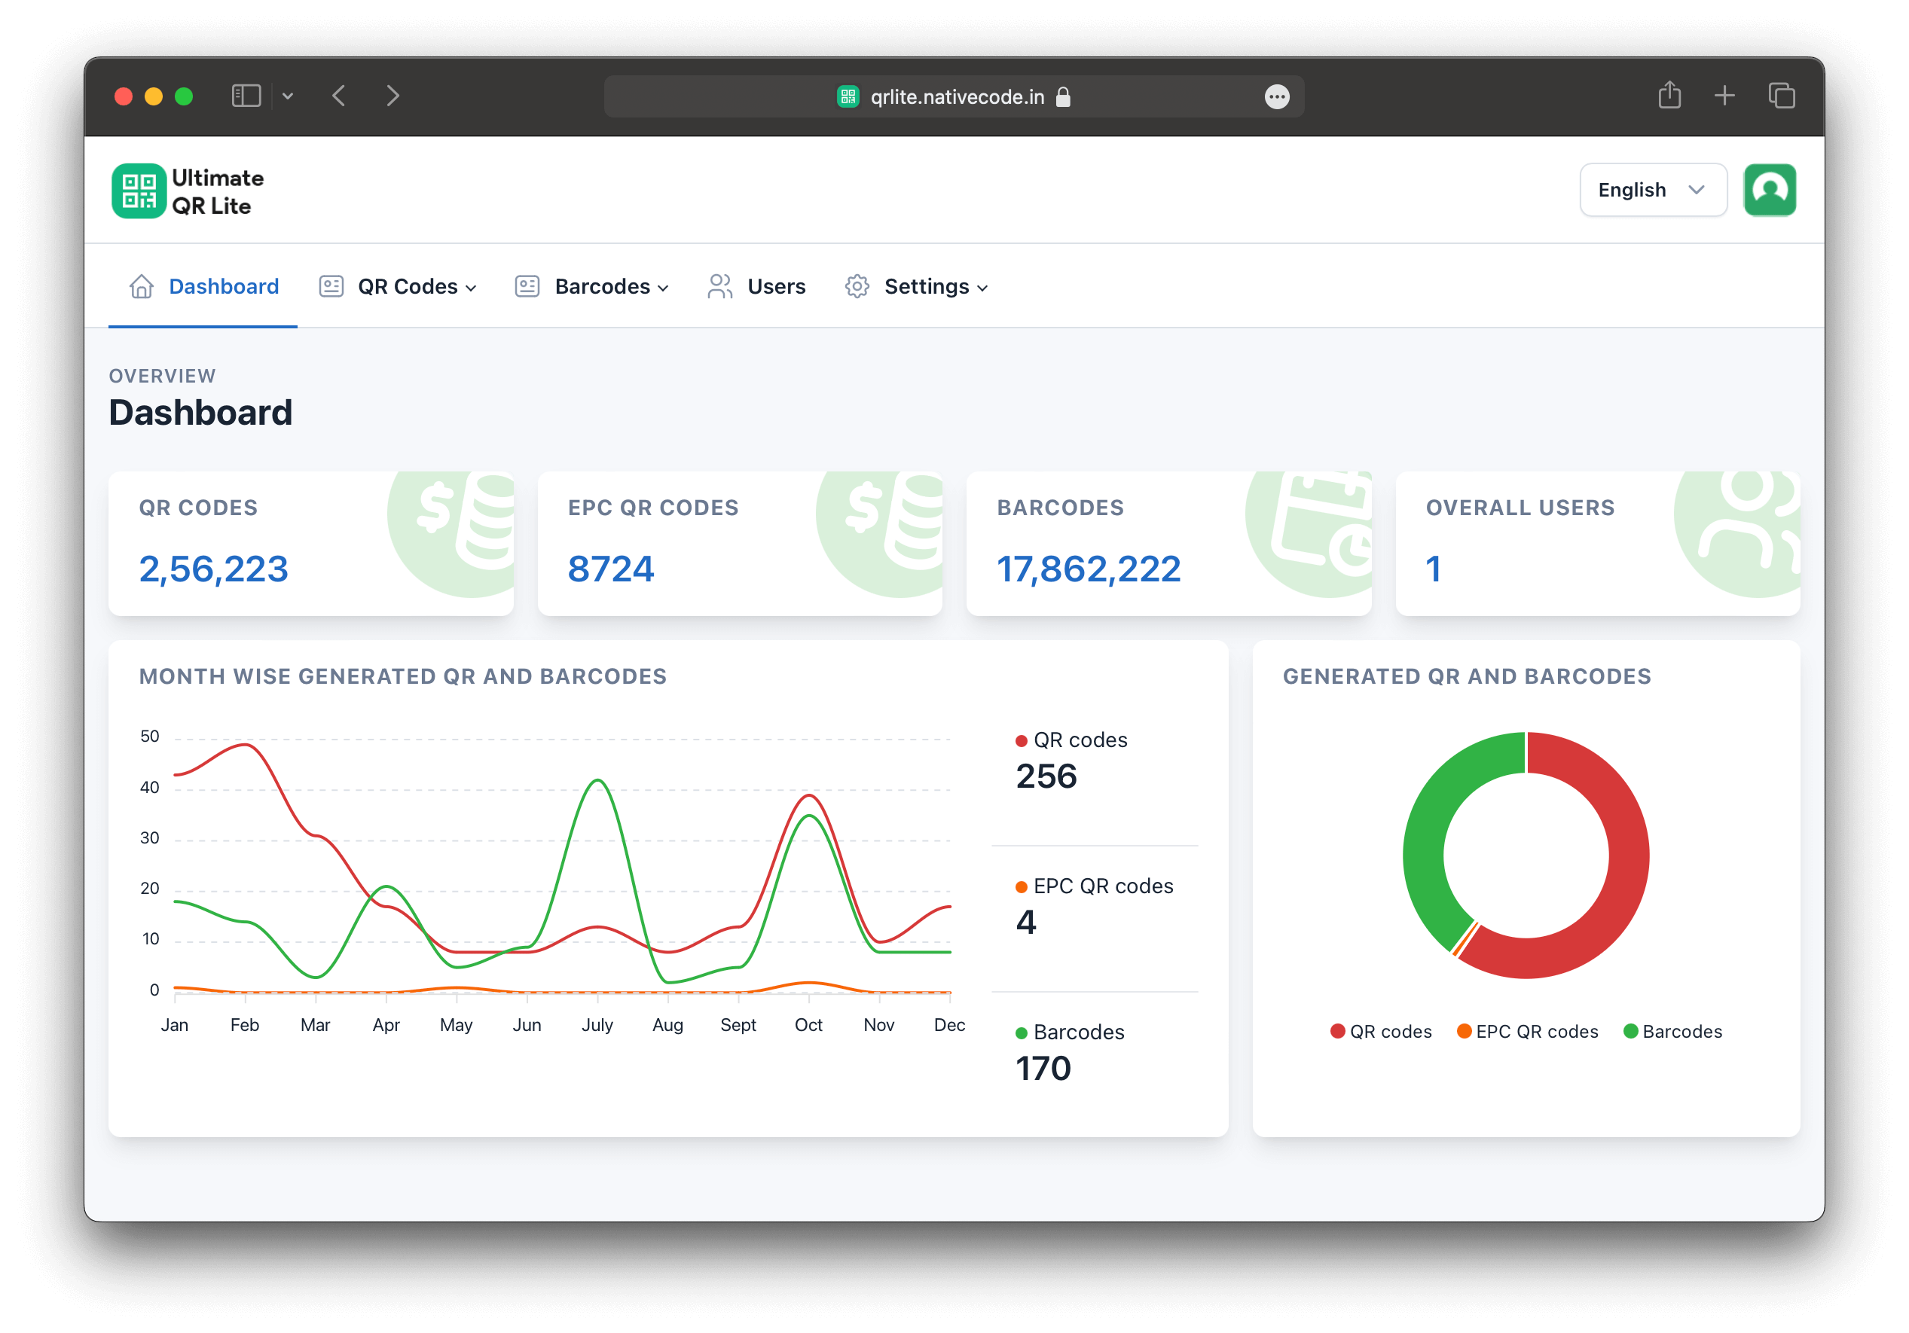
Task: Click the browser share icon
Action: tap(1669, 96)
